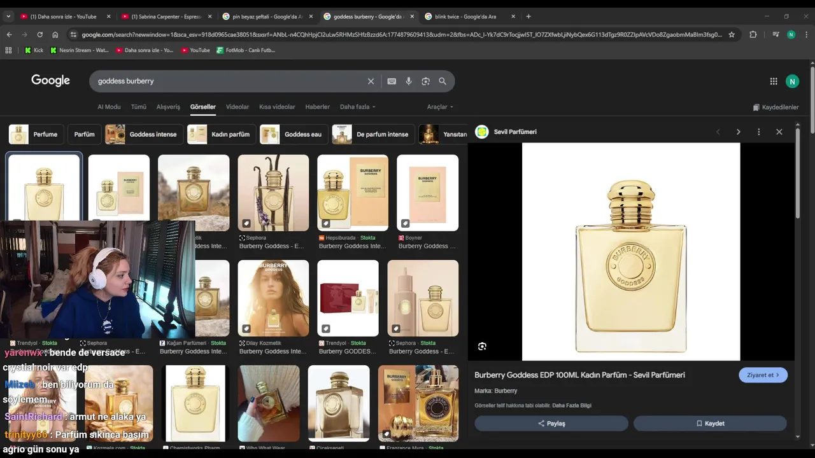Viewport: 815px width, 458px height.
Task: Open FotMob bookmark
Action: point(246,50)
